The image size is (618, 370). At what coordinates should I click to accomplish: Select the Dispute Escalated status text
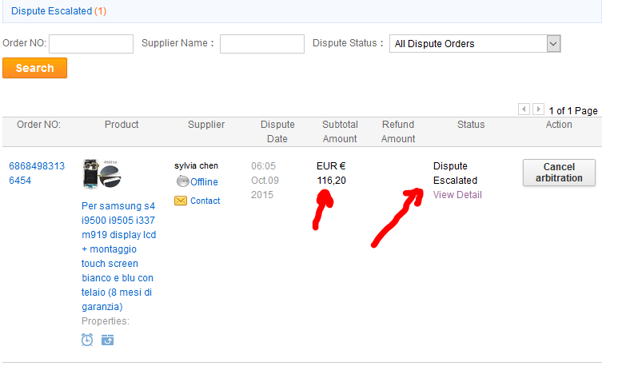[455, 173]
